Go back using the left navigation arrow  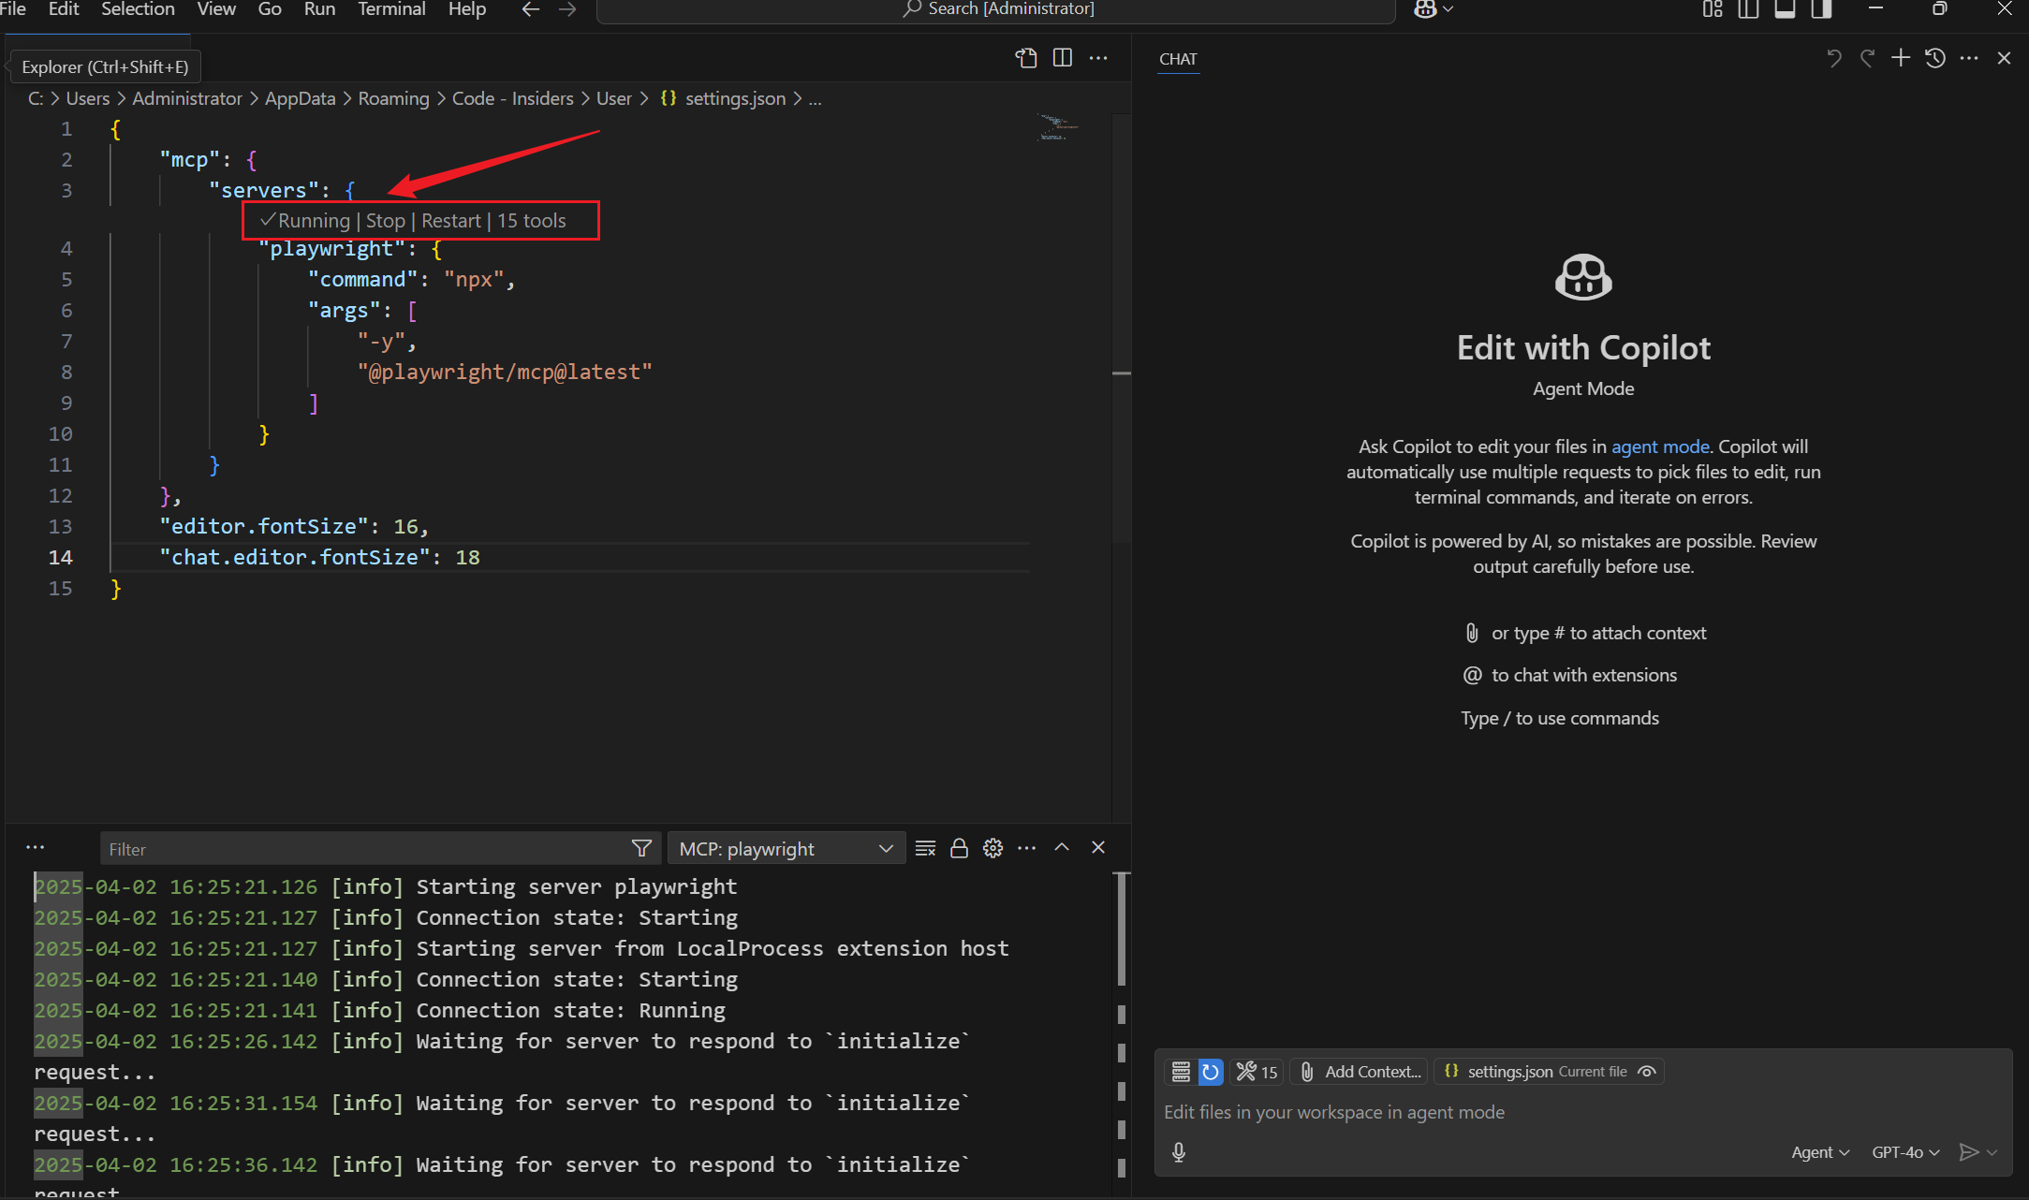pyautogui.click(x=531, y=9)
